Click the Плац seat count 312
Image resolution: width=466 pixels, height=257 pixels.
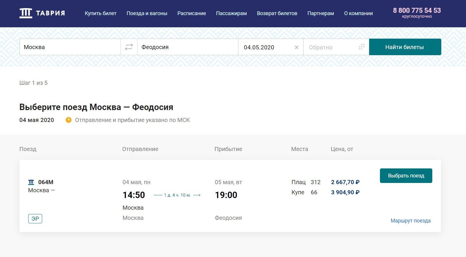coord(316,182)
